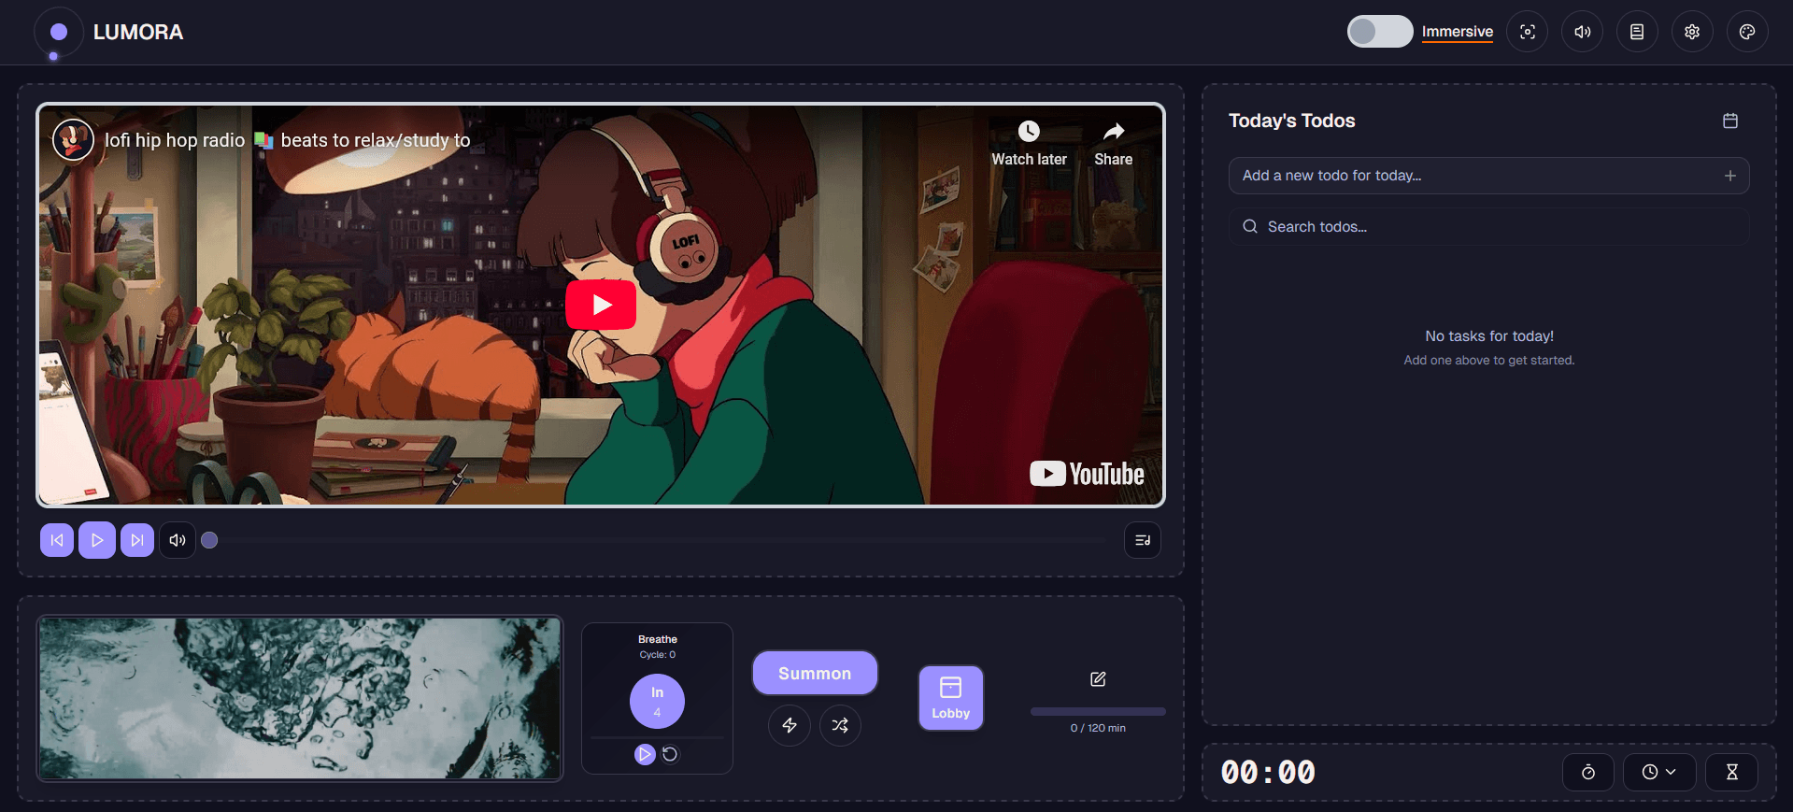Image resolution: width=1793 pixels, height=812 pixels.
Task: Click the stopwatch timer icon
Action: pos(1588,772)
